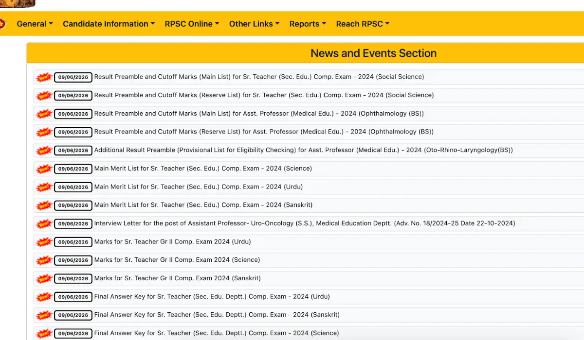Click date badge on Social Science Reserve List row
This screenshot has height=340, width=584.
pyautogui.click(x=73, y=96)
